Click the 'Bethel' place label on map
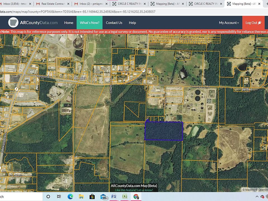The width and height of the screenshot is (268, 201). tap(247, 89)
